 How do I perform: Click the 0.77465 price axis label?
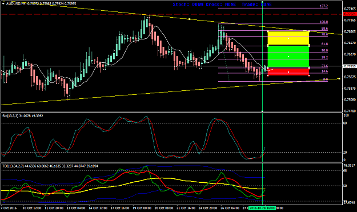(350, 9)
